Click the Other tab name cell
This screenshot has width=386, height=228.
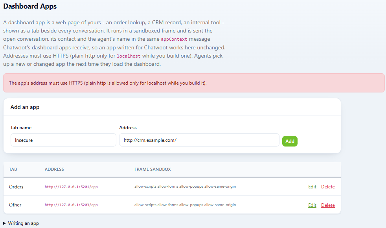click(15, 204)
